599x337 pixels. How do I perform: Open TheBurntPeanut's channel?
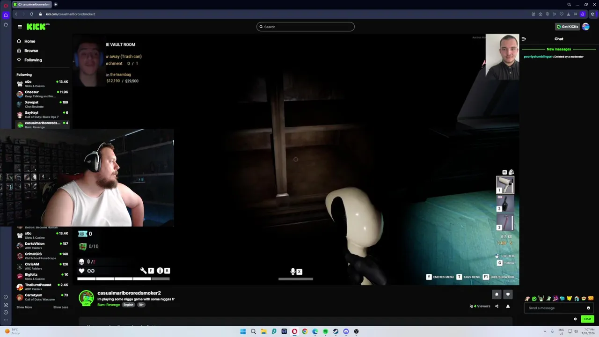[42, 286]
